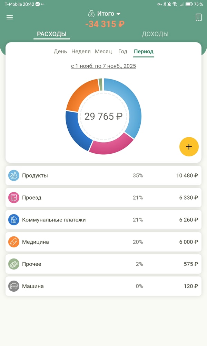Tap the Медицина pill category icon
Screen dimensions: 207x346
point(14,242)
